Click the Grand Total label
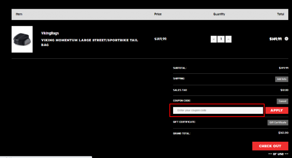 pyautogui.click(x=182, y=133)
